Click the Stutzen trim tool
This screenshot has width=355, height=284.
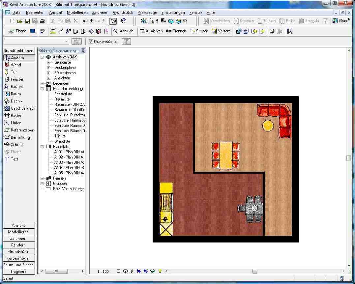pos(199,31)
